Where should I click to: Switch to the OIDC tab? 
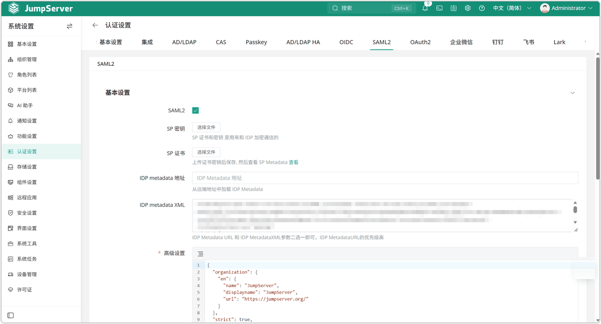click(x=346, y=42)
